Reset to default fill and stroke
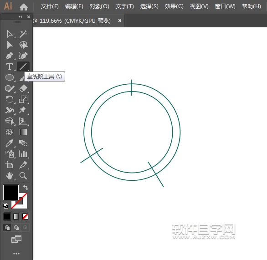Viewport: 267px width, 260px height. [5, 206]
